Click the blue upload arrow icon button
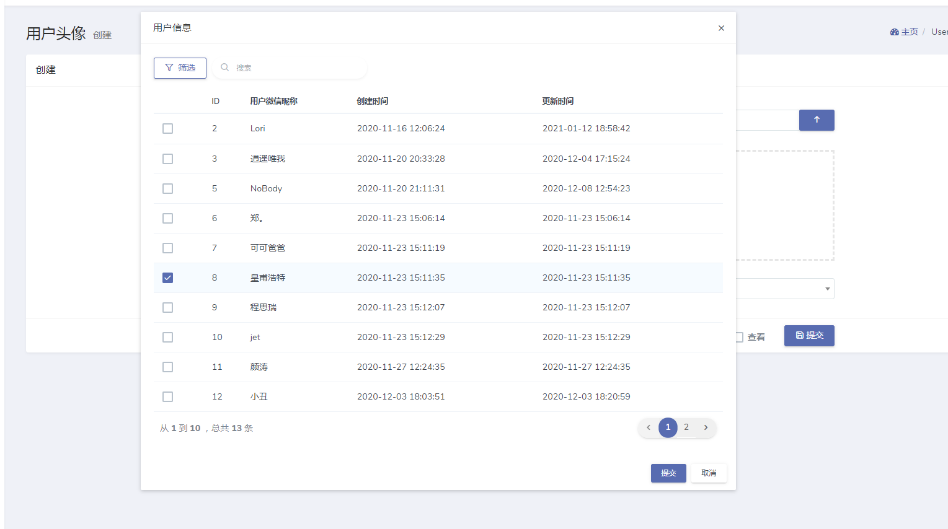Image resolution: width=948 pixels, height=529 pixels. point(817,120)
